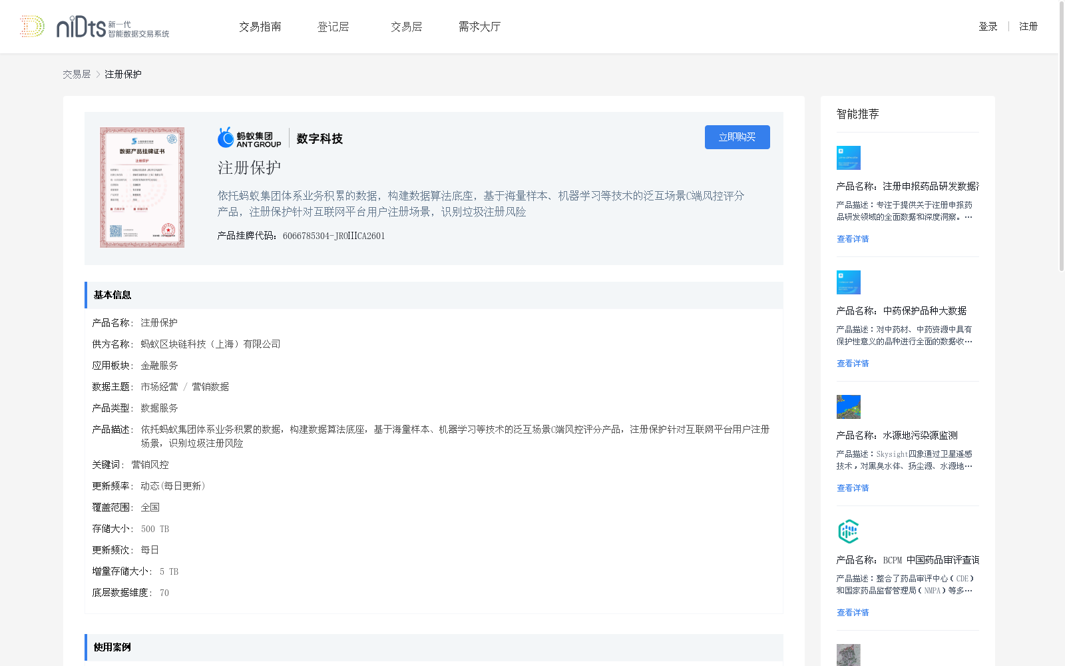Click the 立即购买 button
The height and width of the screenshot is (666, 1065).
(738, 137)
